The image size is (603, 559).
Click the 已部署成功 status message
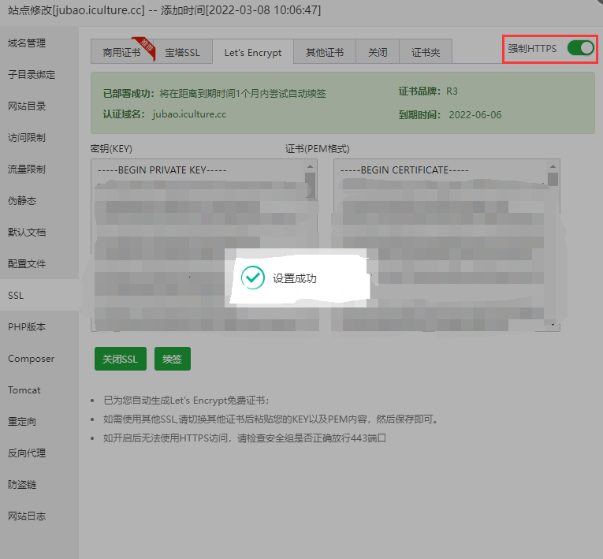pos(214,94)
